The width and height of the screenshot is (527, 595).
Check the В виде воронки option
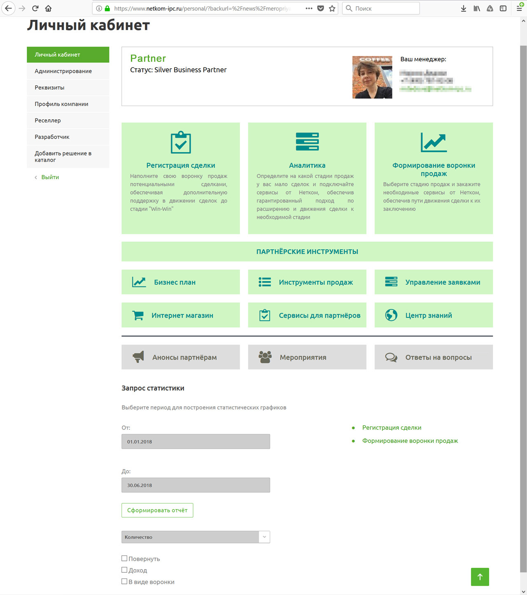pyautogui.click(x=124, y=581)
